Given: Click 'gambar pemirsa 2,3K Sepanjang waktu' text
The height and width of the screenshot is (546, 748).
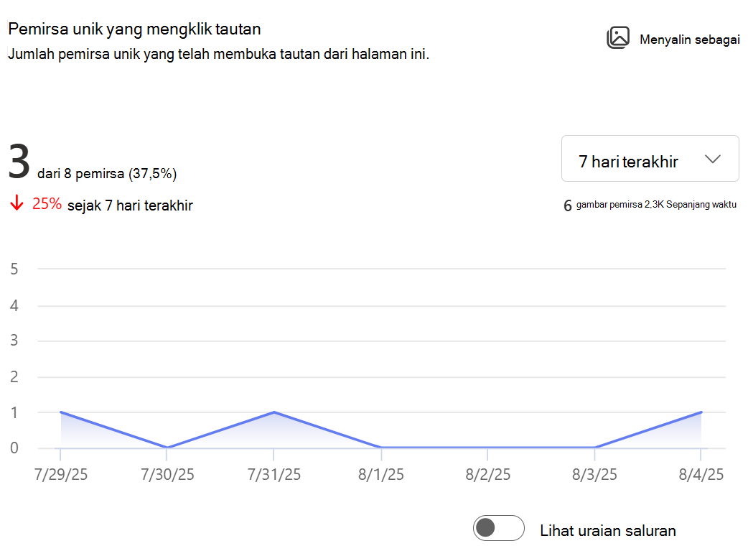Looking at the screenshot, I should click(656, 205).
